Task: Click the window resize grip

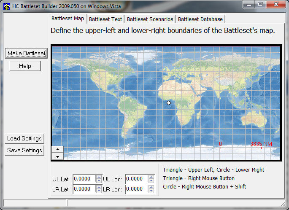Action: (x=283, y=204)
